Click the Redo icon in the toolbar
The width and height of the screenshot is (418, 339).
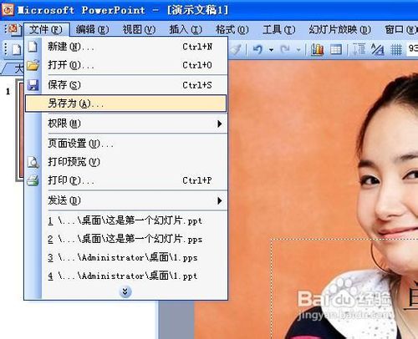[x=285, y=50]
